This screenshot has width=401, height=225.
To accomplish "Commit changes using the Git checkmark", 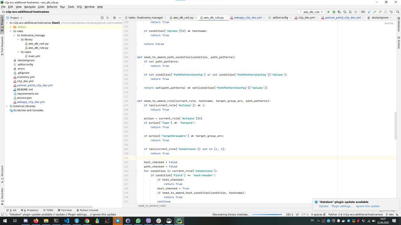I will coord(374,12).
